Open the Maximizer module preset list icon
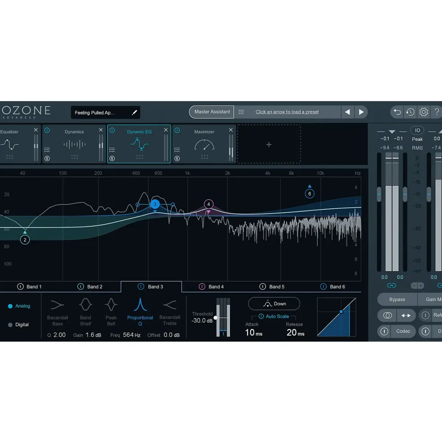 (x=177, y=150)
